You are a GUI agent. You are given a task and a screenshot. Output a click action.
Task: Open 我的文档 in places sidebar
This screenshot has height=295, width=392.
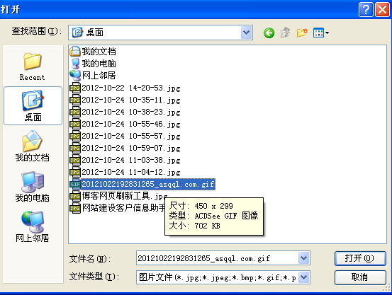click(32, 146)
